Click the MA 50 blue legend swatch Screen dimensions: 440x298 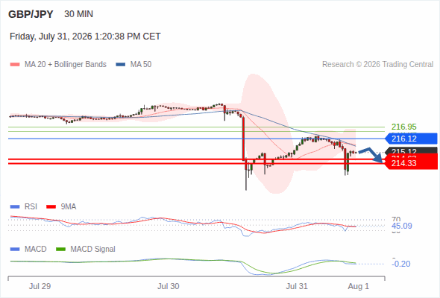point(121,65)
